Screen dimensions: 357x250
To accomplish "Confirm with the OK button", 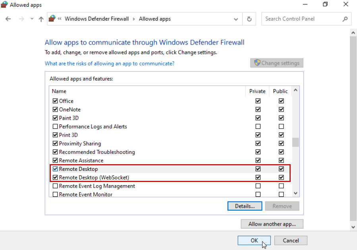I will pyautogui.click(x=254, y=240).
